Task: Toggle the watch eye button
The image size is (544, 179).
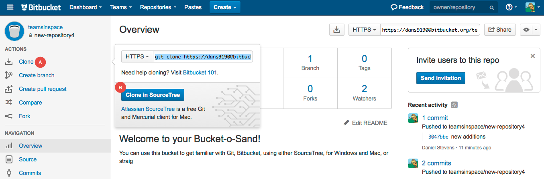Action: (526, 30)
